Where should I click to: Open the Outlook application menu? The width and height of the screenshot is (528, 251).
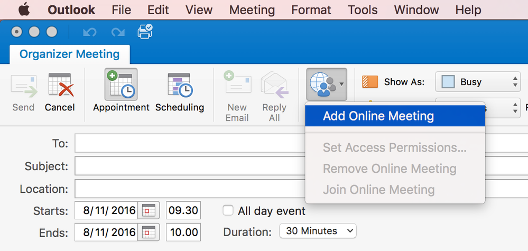point(71,10)
